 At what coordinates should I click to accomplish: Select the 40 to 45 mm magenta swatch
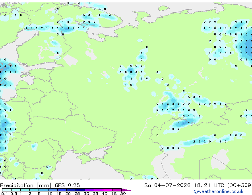click(x=108, y=190)
